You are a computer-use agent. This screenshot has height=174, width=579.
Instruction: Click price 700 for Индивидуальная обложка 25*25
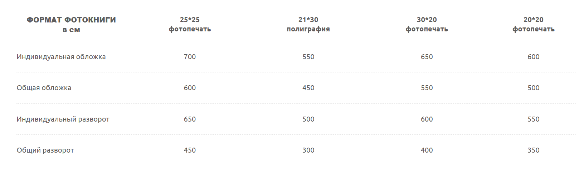[x=190, y=57]
